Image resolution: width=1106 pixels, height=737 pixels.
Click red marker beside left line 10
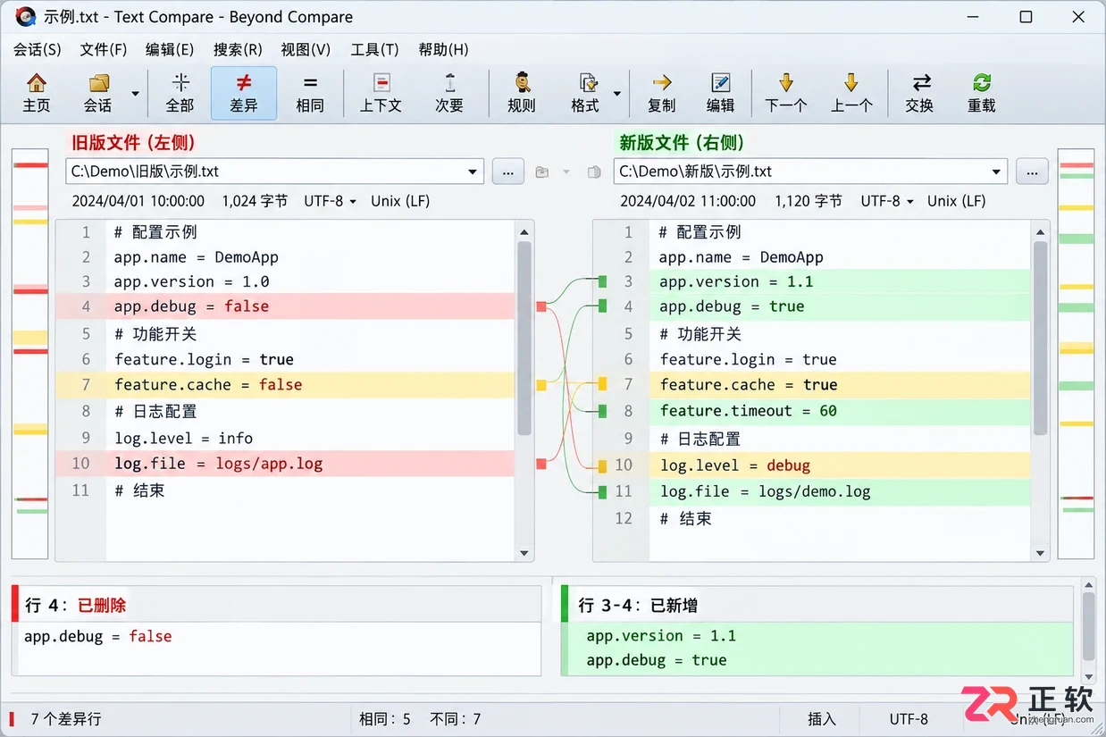(x=540, y=464)
